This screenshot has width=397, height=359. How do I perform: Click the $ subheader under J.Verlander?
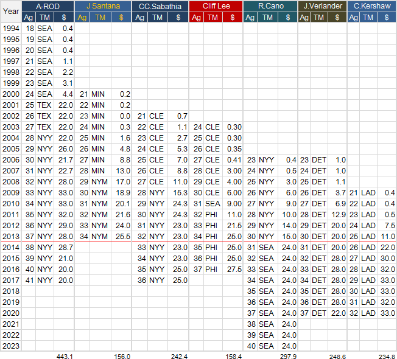337,18
